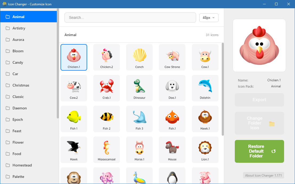Click the large chicken preview image

coord(259,45)
